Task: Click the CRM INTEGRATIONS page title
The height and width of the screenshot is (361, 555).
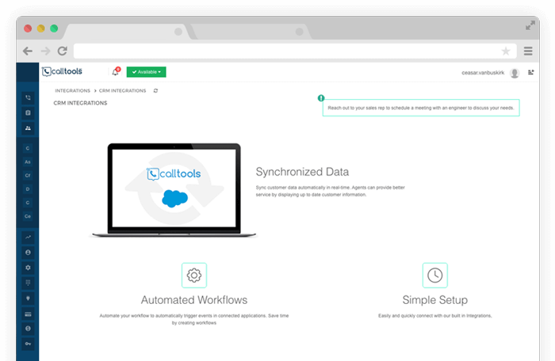Action: tap(80, 103)
